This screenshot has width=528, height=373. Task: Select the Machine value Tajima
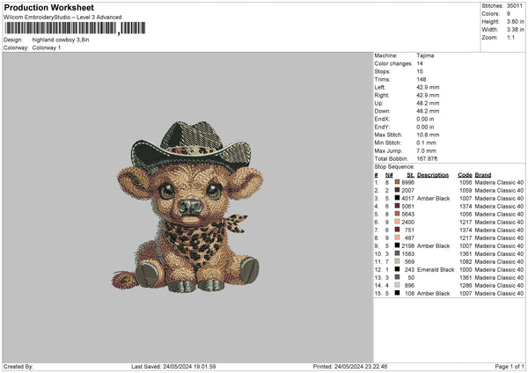click(x=425, y=55)
